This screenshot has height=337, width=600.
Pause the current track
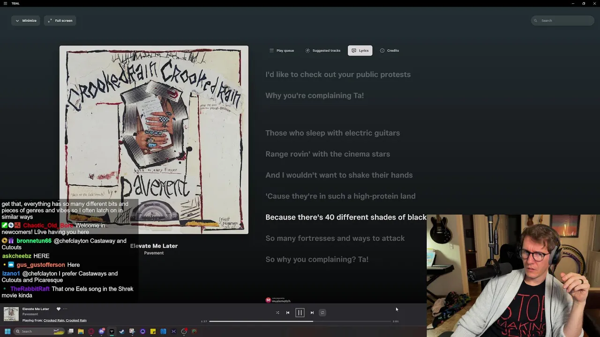[x=300, y=313]
